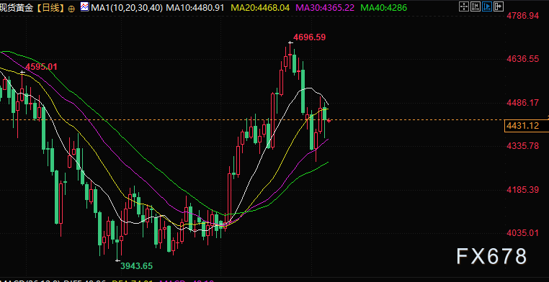Click the 4786.94 axis value

coord(523,15)
